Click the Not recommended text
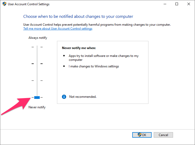The image size is (195, 145). [x=83, y=97]
